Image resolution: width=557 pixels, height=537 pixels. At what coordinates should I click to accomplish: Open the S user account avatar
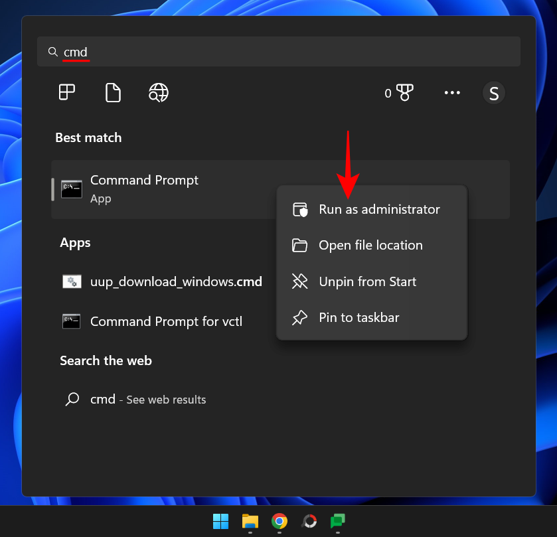[493, 93]
